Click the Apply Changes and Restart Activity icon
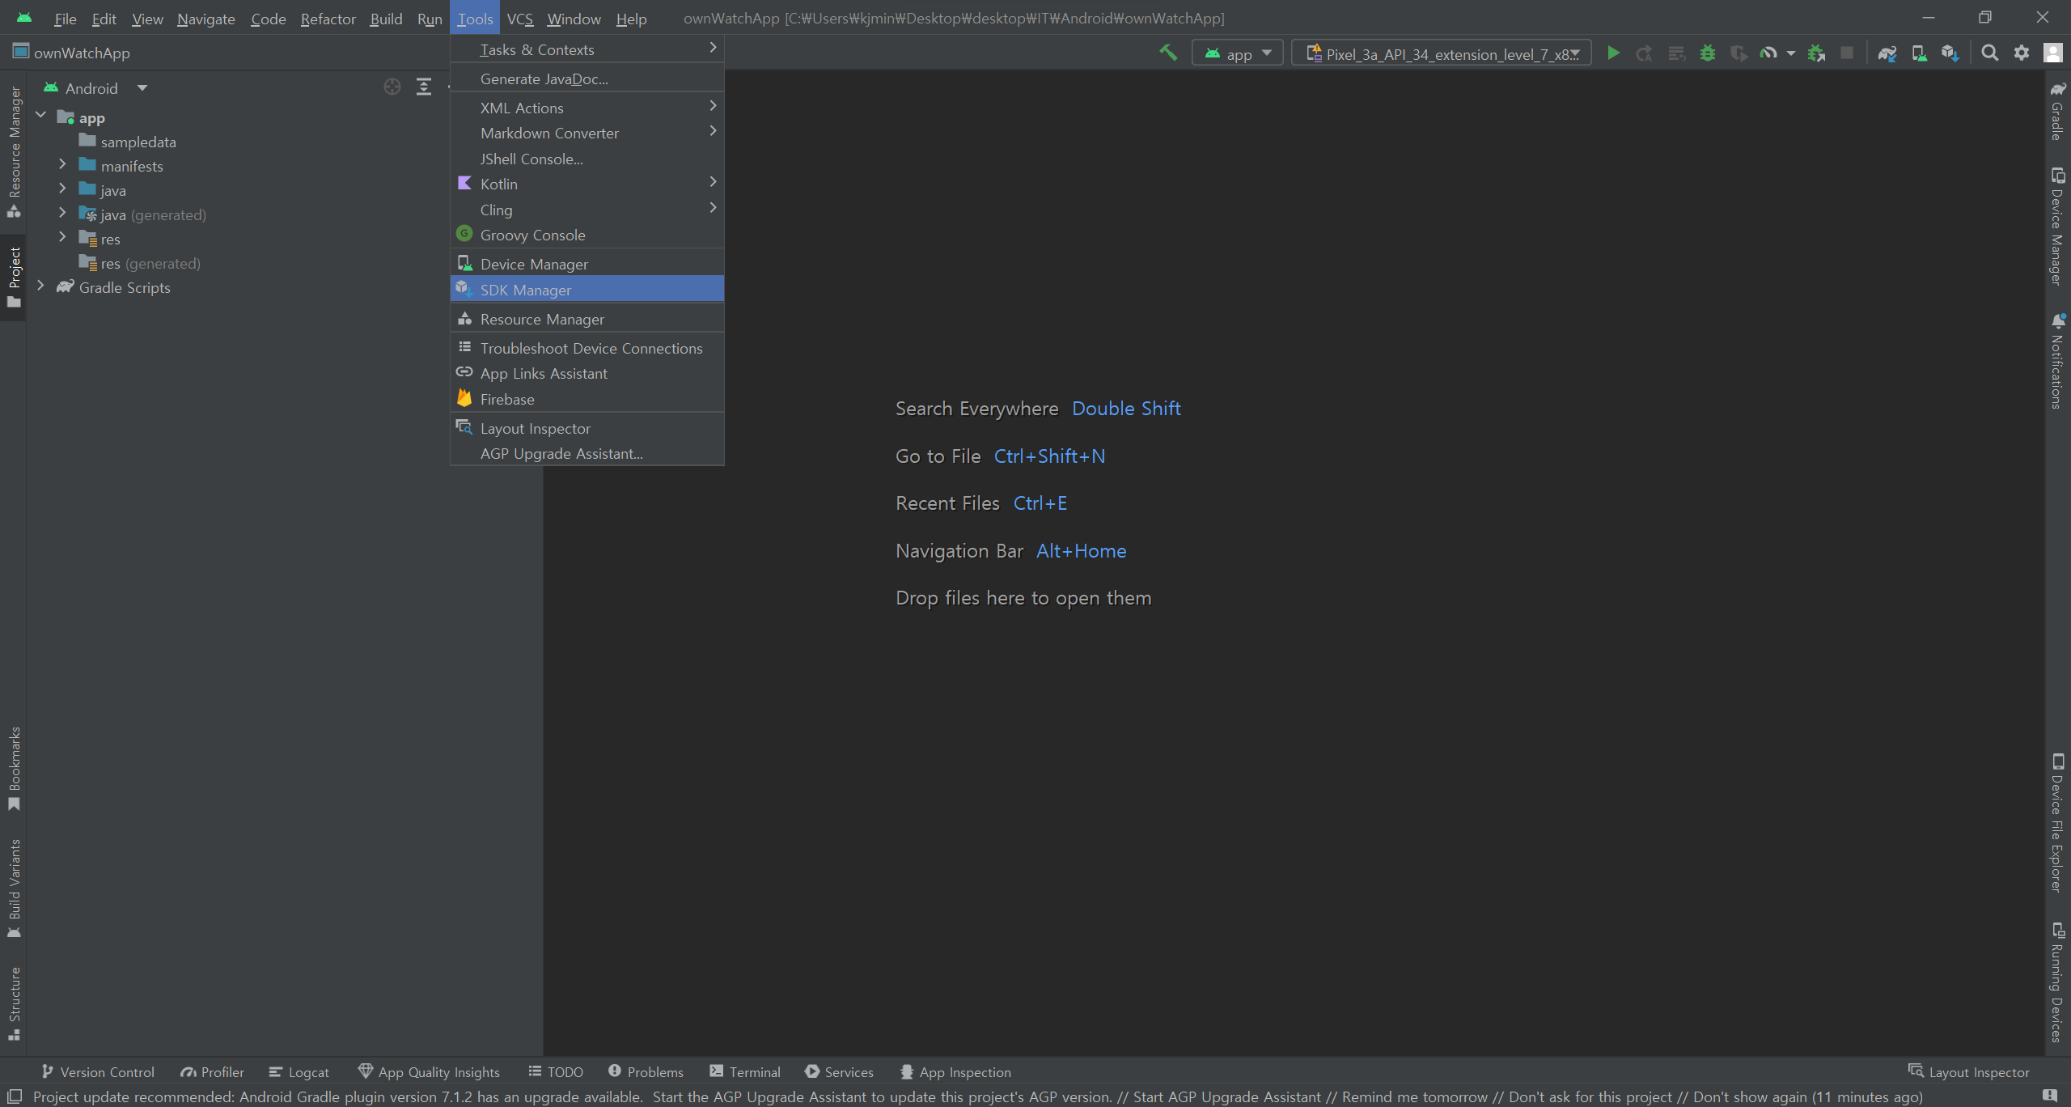Image resolution: width=2071 pixels, height=1107 pixels. point(1644,53)
